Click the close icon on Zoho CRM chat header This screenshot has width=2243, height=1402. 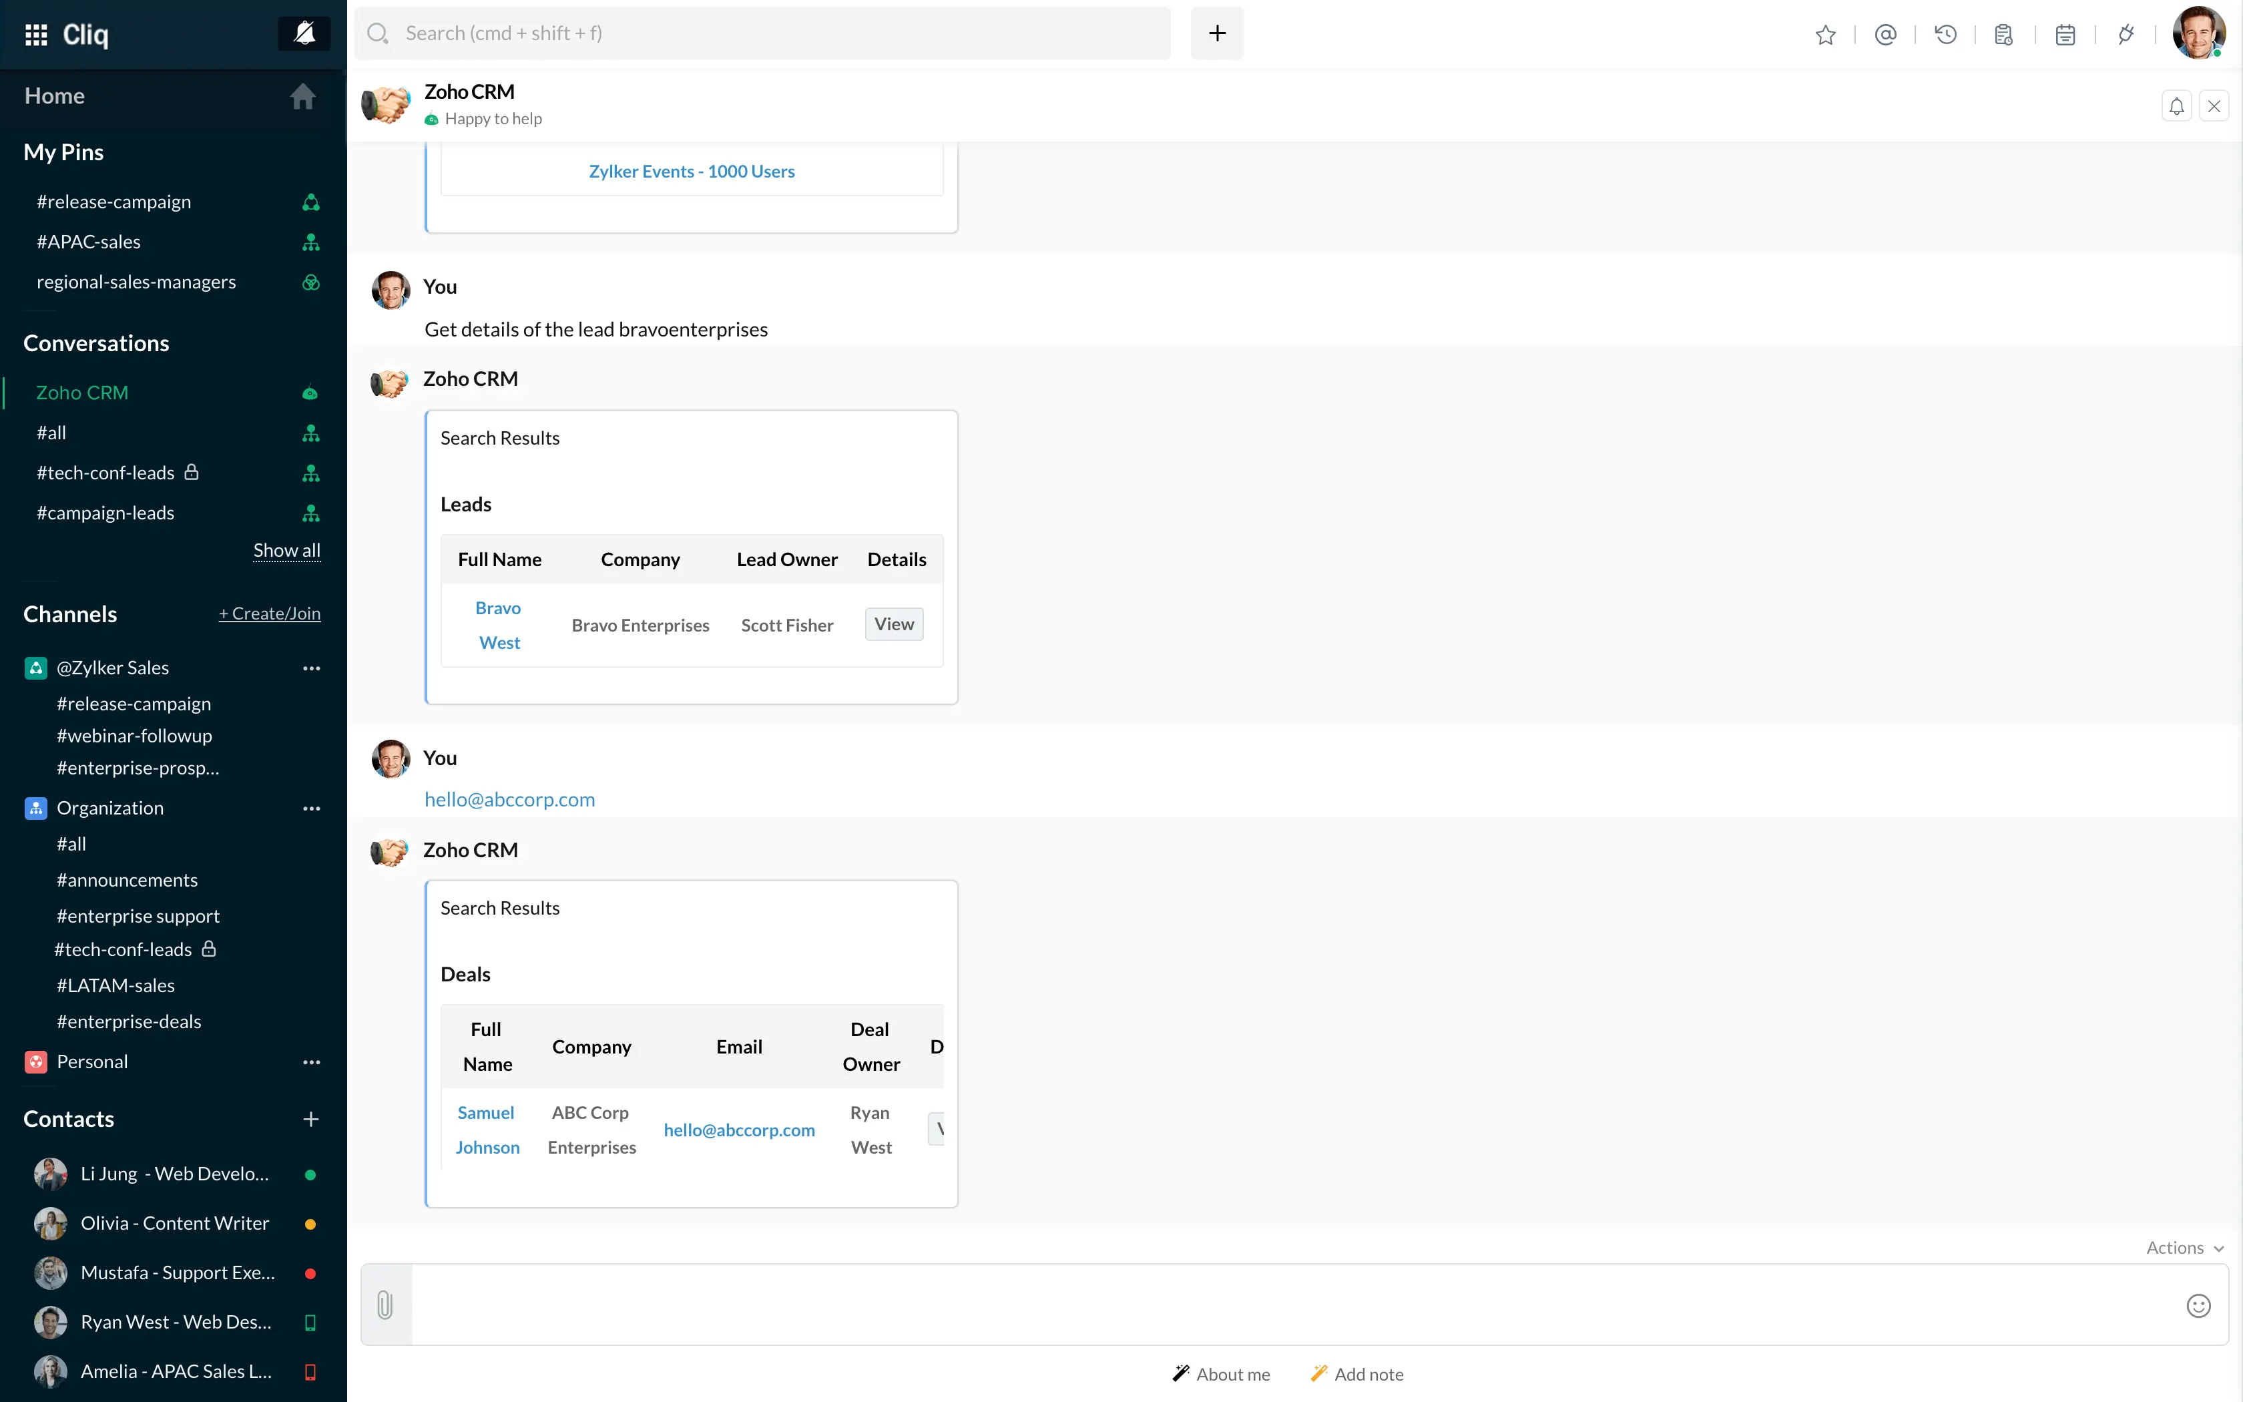[2214, 105]
